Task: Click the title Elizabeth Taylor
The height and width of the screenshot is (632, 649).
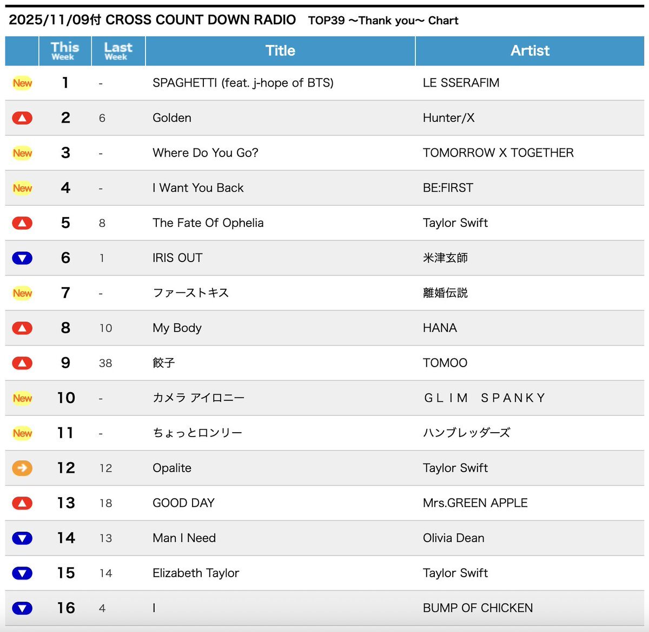Action: [x=196, y=573]
